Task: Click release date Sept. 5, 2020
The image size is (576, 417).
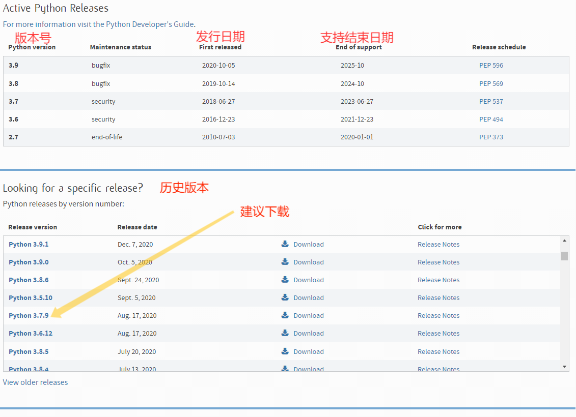Action: pyautogui.click(x=136, y=298)
